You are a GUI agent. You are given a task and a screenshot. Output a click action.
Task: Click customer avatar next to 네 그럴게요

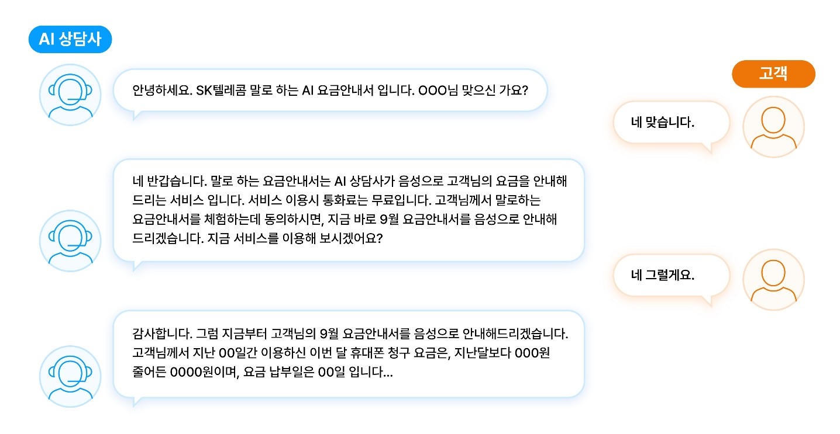pos(773,280)
